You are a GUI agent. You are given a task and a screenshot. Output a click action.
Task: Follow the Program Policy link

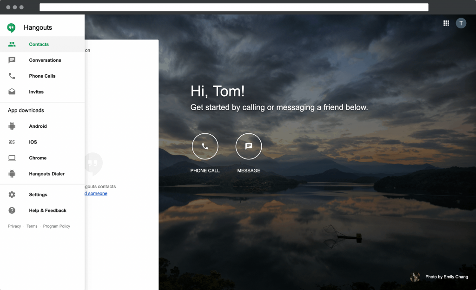(56, 226)
